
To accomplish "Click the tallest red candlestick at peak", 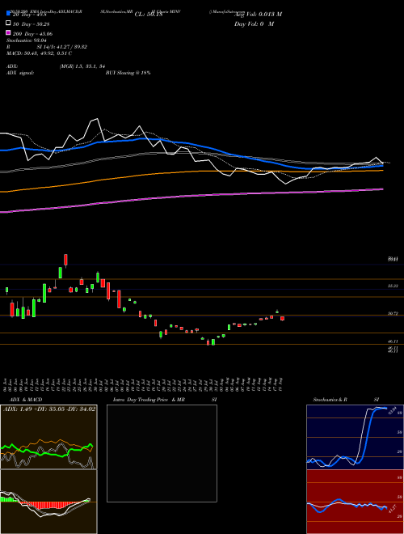I will [x=66, y=260].
